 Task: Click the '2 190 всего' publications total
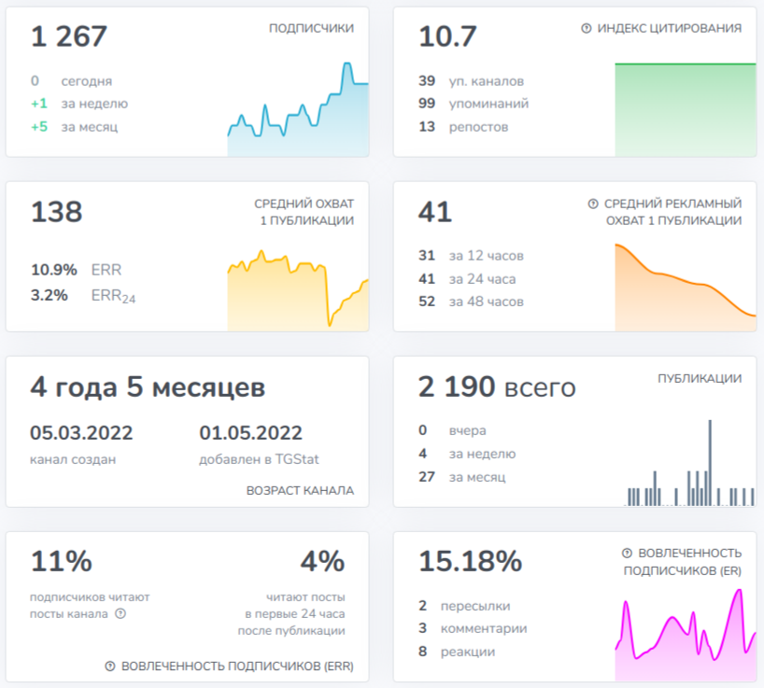497,387
